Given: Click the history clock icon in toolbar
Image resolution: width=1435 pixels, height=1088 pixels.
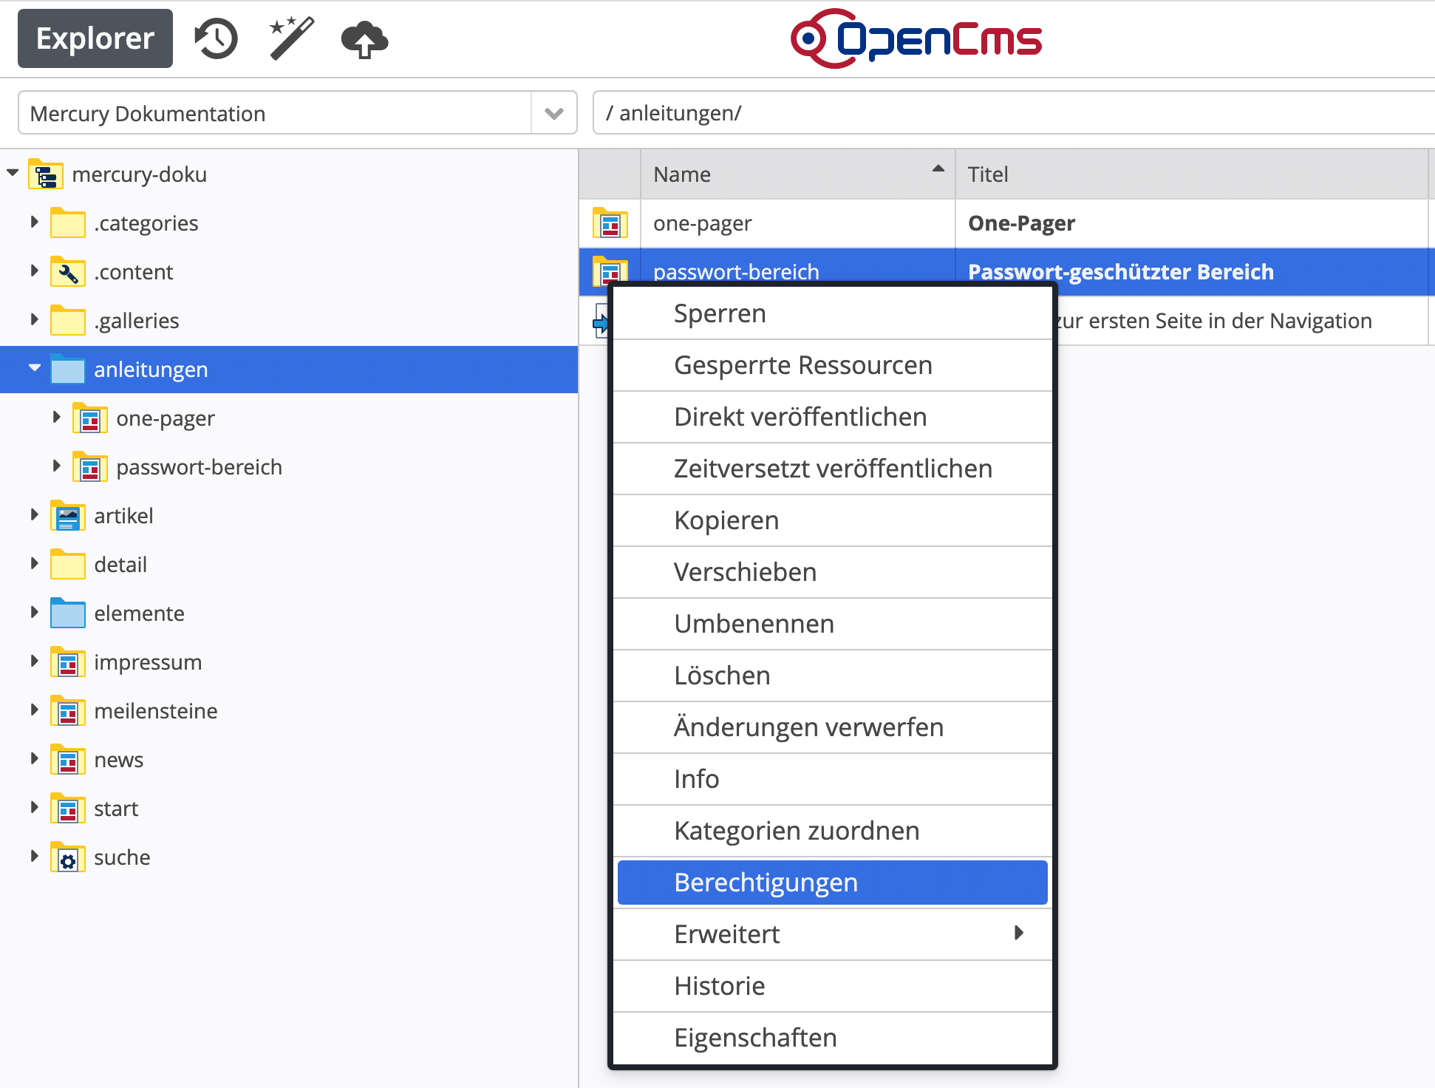Looking at the screenshot, I should tap(216, 38).
